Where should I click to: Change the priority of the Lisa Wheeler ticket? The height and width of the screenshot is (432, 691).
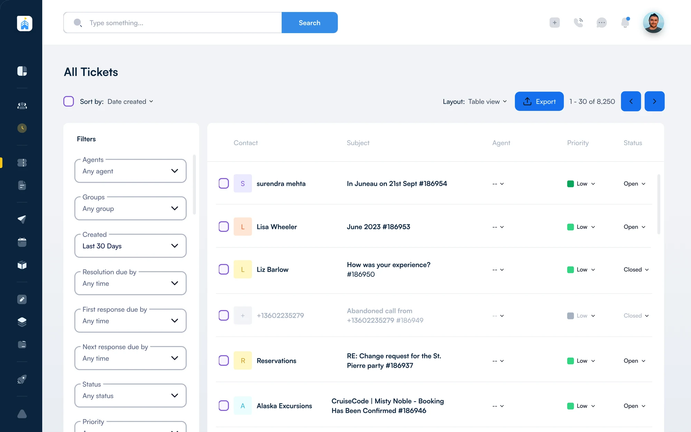point(581,227)
